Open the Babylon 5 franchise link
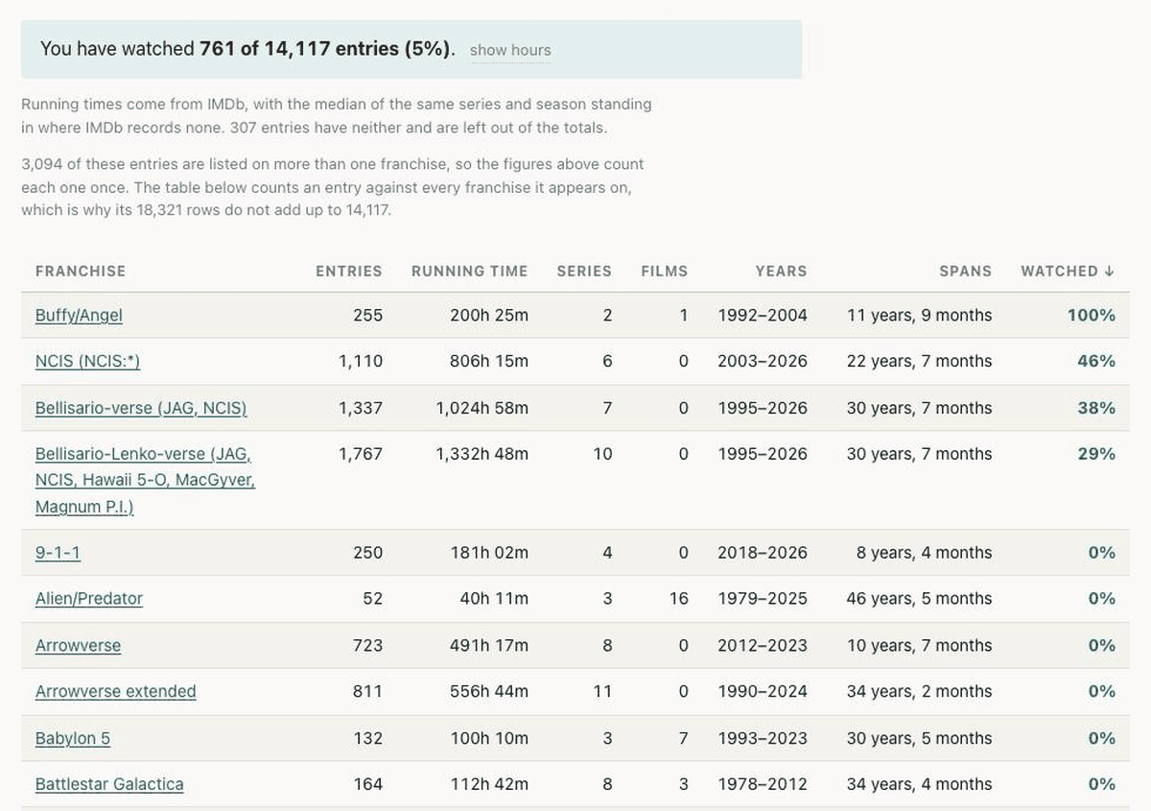 coord(73,738)
